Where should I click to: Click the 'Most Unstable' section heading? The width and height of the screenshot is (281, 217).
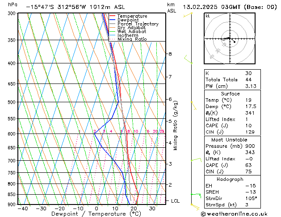point(229,140)
